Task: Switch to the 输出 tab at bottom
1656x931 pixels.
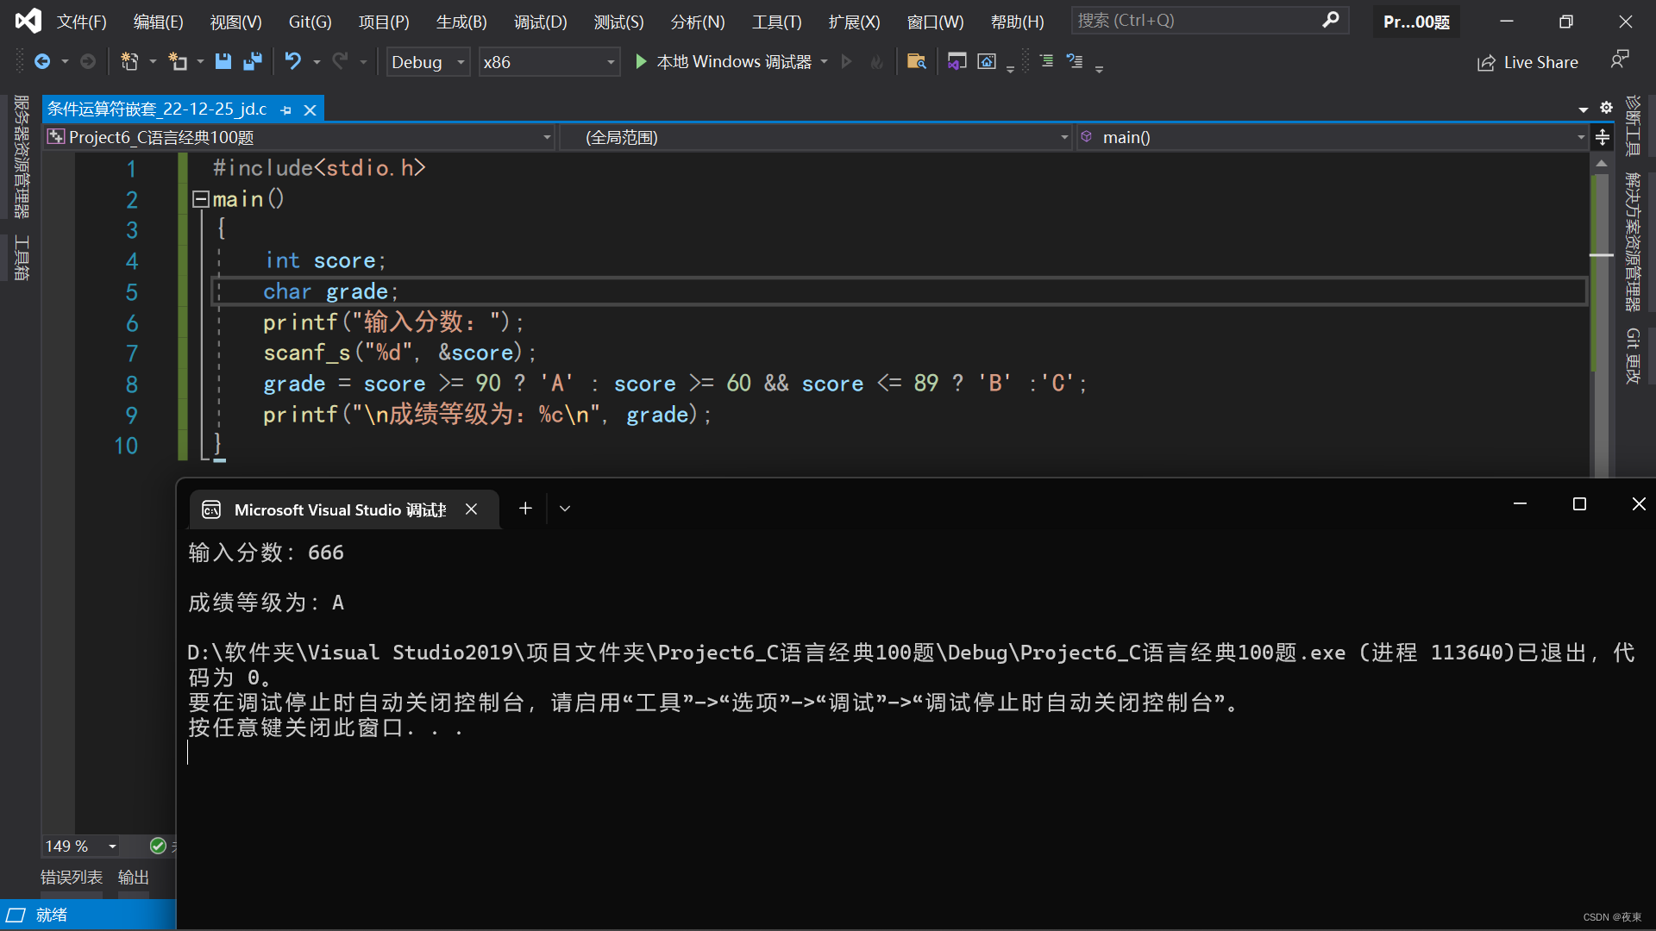Action: 133,877
